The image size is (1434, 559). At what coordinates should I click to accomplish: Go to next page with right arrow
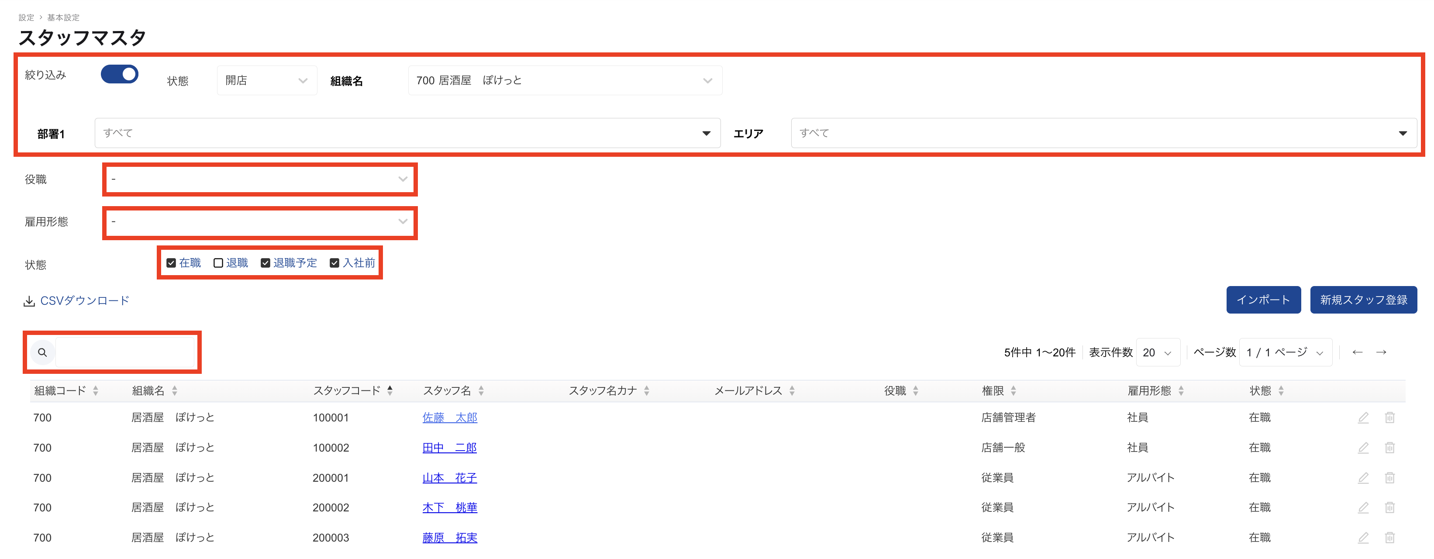click(1381, 352)
